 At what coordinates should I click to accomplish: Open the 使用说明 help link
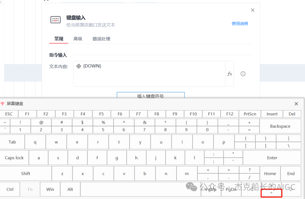click(239, 23)
